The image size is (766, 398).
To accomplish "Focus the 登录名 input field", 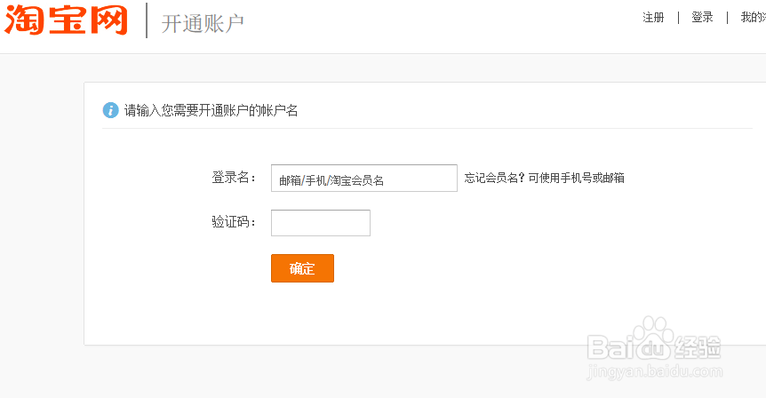I will pyautogui.click(x=364, y=179).
